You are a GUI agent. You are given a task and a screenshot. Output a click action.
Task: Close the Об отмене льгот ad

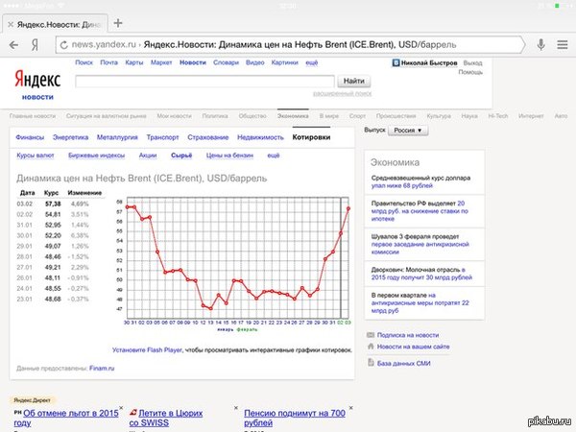coord(121,408)
